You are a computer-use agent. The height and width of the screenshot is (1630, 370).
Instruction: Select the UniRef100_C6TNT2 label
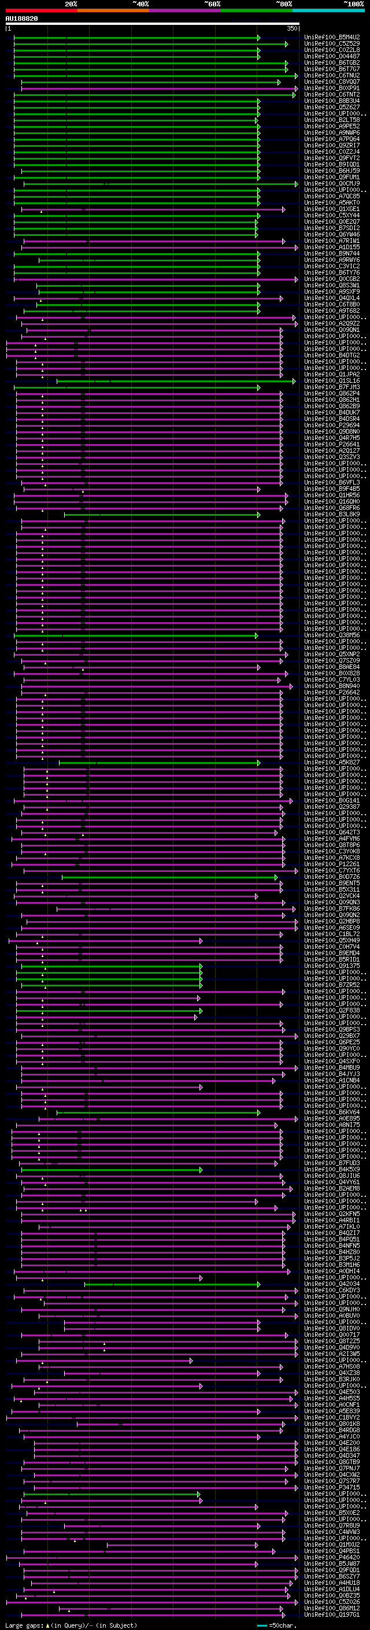(x=332, y=94)
